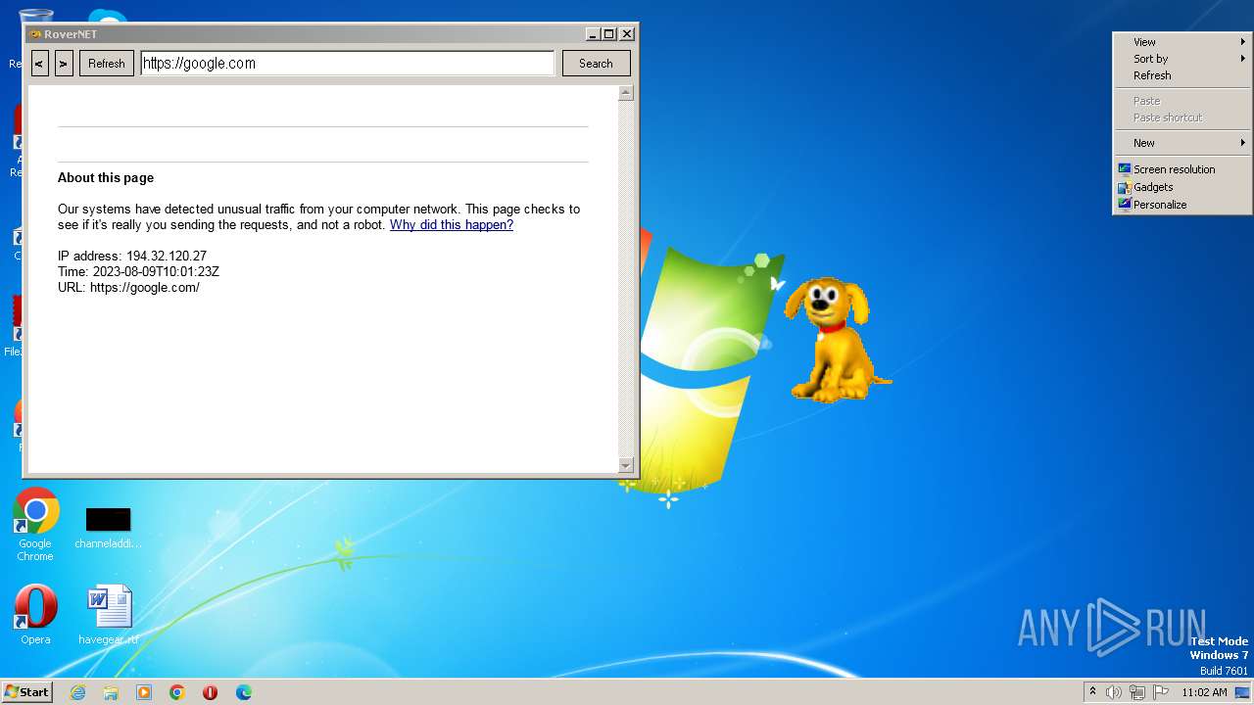Maximize the RoverNET window

pyautogui.click(x=609, y=33)
